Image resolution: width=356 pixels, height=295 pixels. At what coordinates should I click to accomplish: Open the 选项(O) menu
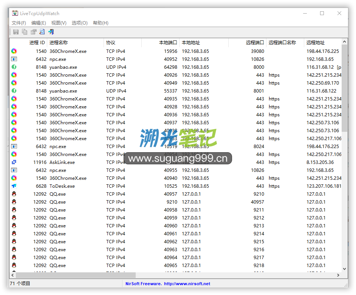(79, 23)
